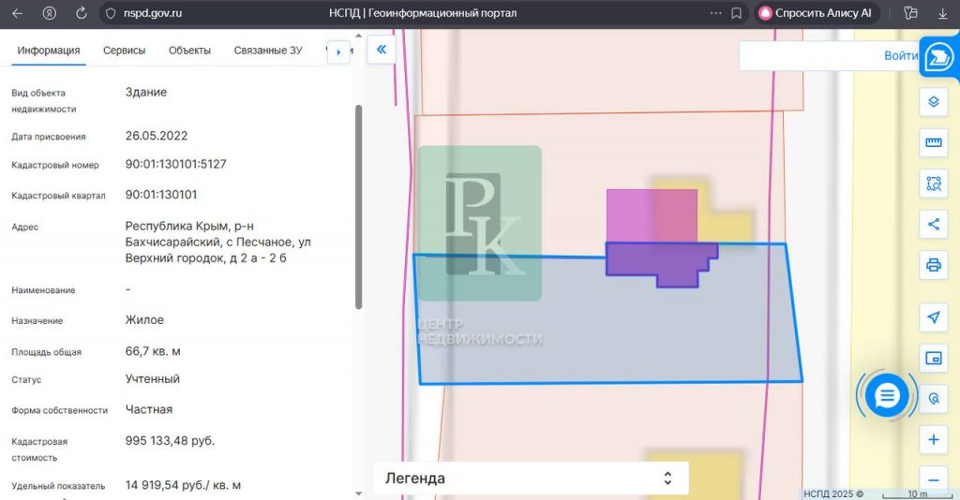Switch to the Сервисы tab
960x500 pixels.
pyautogui.click(x=124, y=51)
